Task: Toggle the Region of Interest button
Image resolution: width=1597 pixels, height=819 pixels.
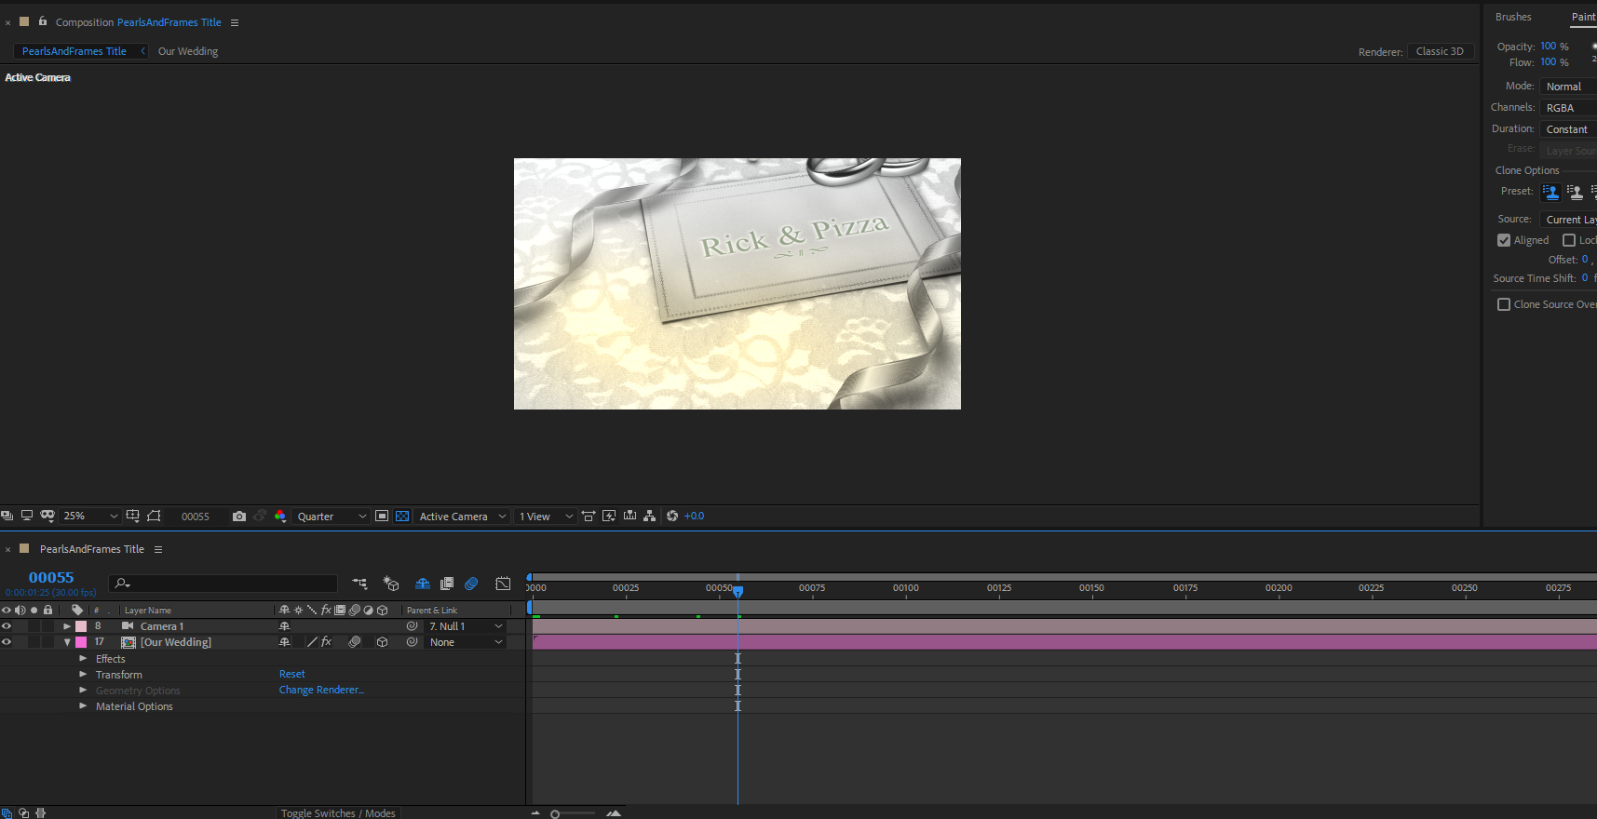Action: [382, 517]
